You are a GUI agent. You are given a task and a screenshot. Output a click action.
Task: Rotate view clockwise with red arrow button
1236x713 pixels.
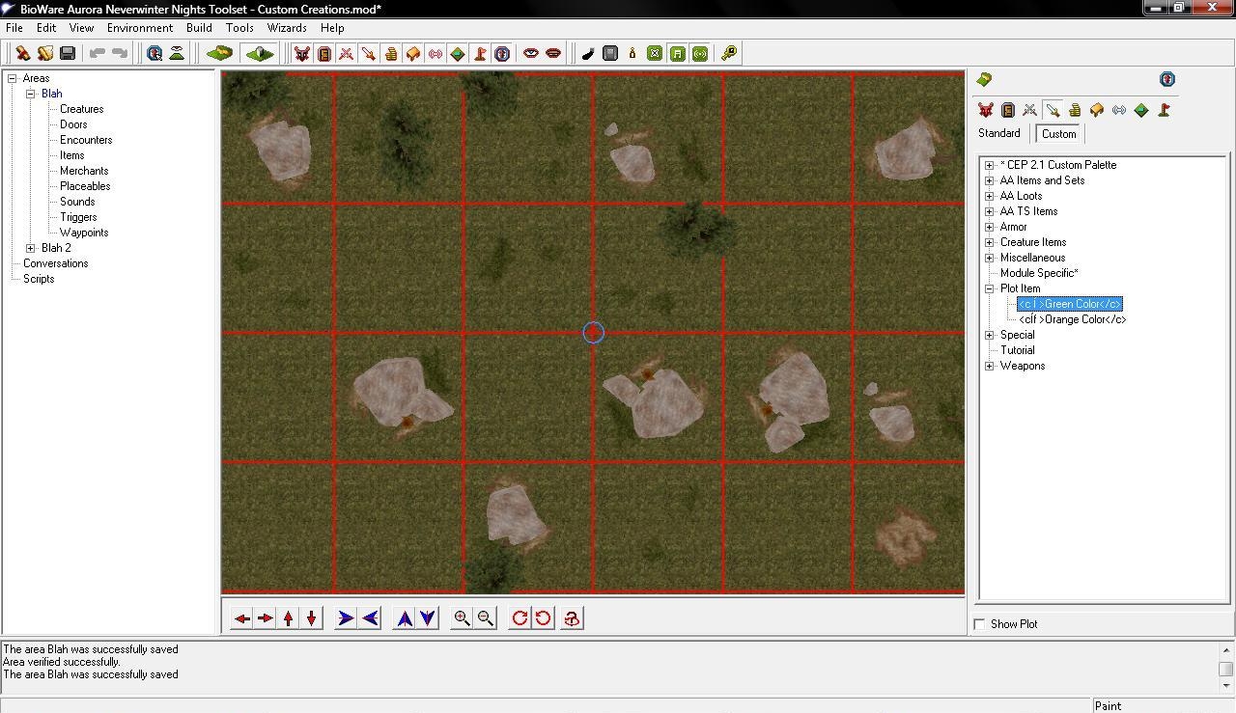click(520, 618)
